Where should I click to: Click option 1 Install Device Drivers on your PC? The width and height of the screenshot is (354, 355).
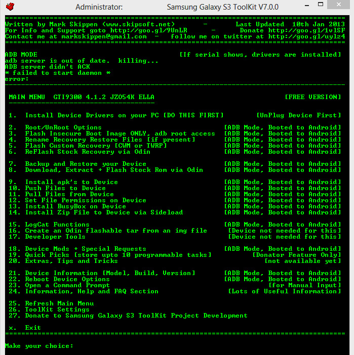point(116,115)
